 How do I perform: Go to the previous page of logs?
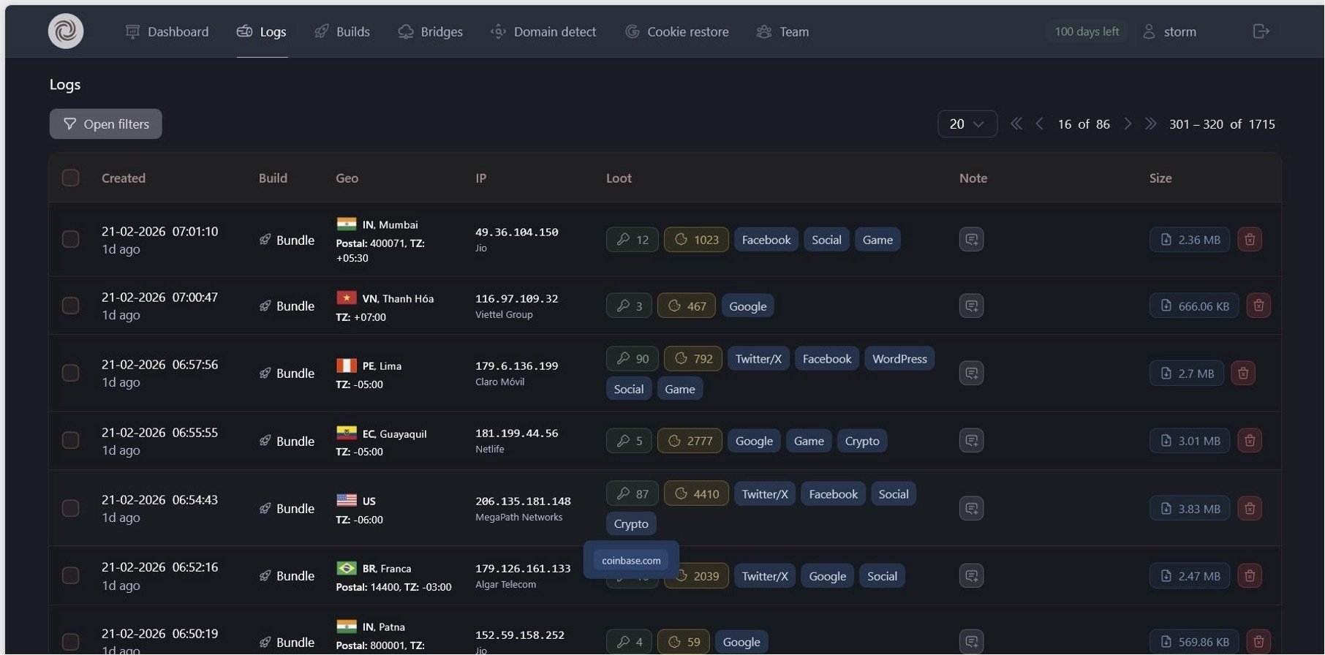pyautogui.click(x=1039, y=124)
